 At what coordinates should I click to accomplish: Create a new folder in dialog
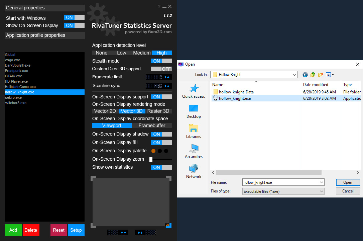321,75
